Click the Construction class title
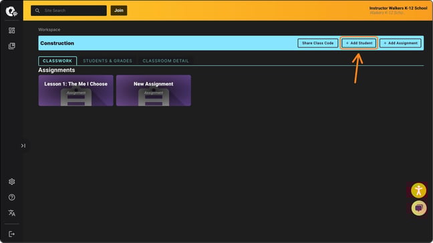 pyautogui.click(x=57, y=43)
